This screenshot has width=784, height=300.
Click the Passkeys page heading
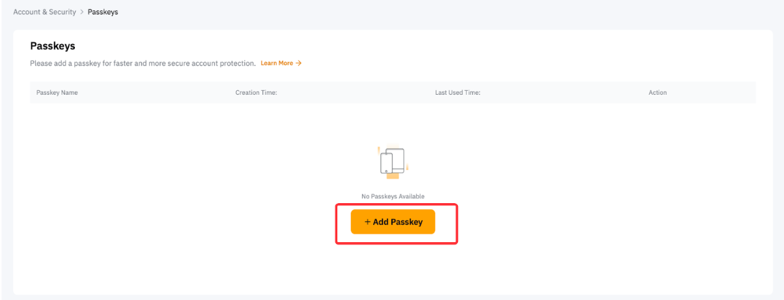pyautogui.click(x=53, y=46)
